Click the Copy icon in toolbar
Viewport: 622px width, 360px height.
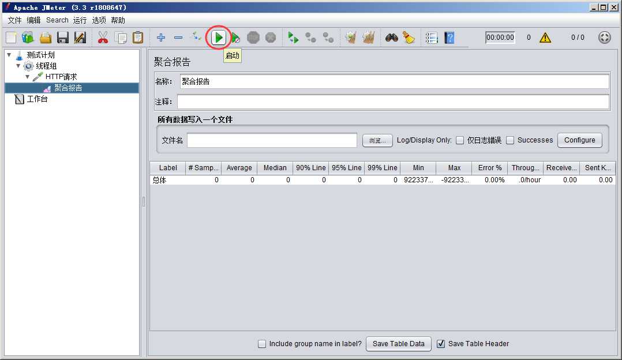click(121, 37)
